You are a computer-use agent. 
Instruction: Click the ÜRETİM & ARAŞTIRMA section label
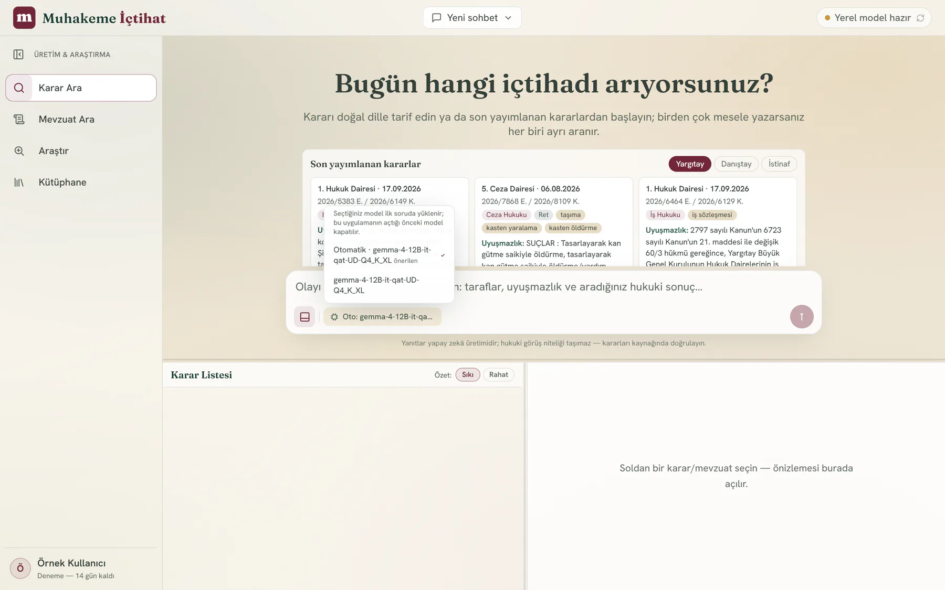click(72, 55)
